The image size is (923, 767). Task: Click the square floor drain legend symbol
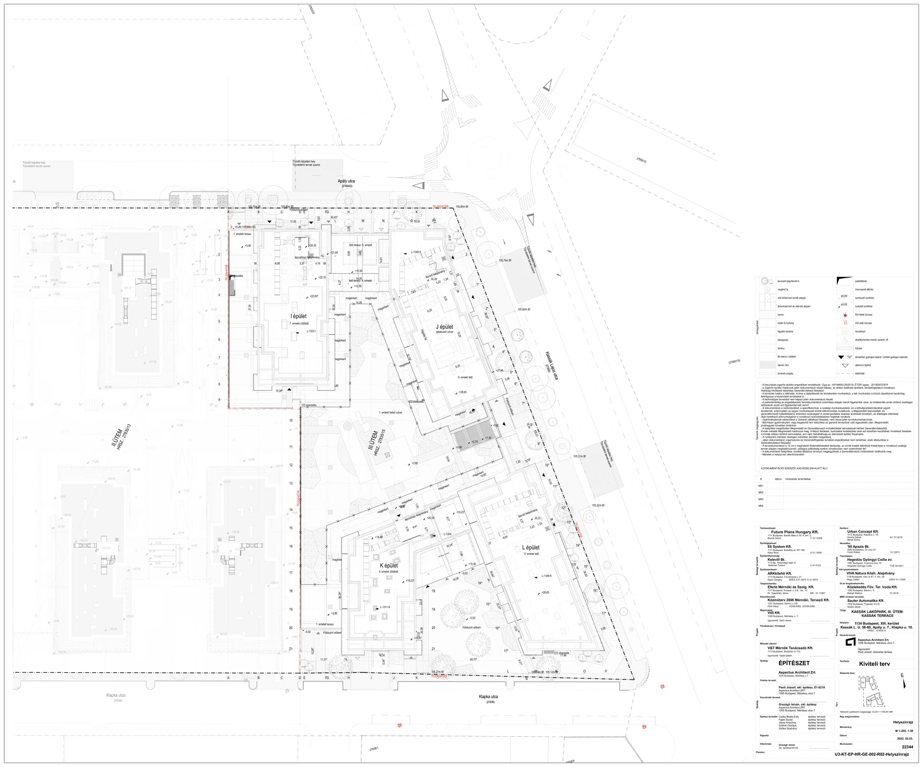pyautogui.click(x=845, y=331)
